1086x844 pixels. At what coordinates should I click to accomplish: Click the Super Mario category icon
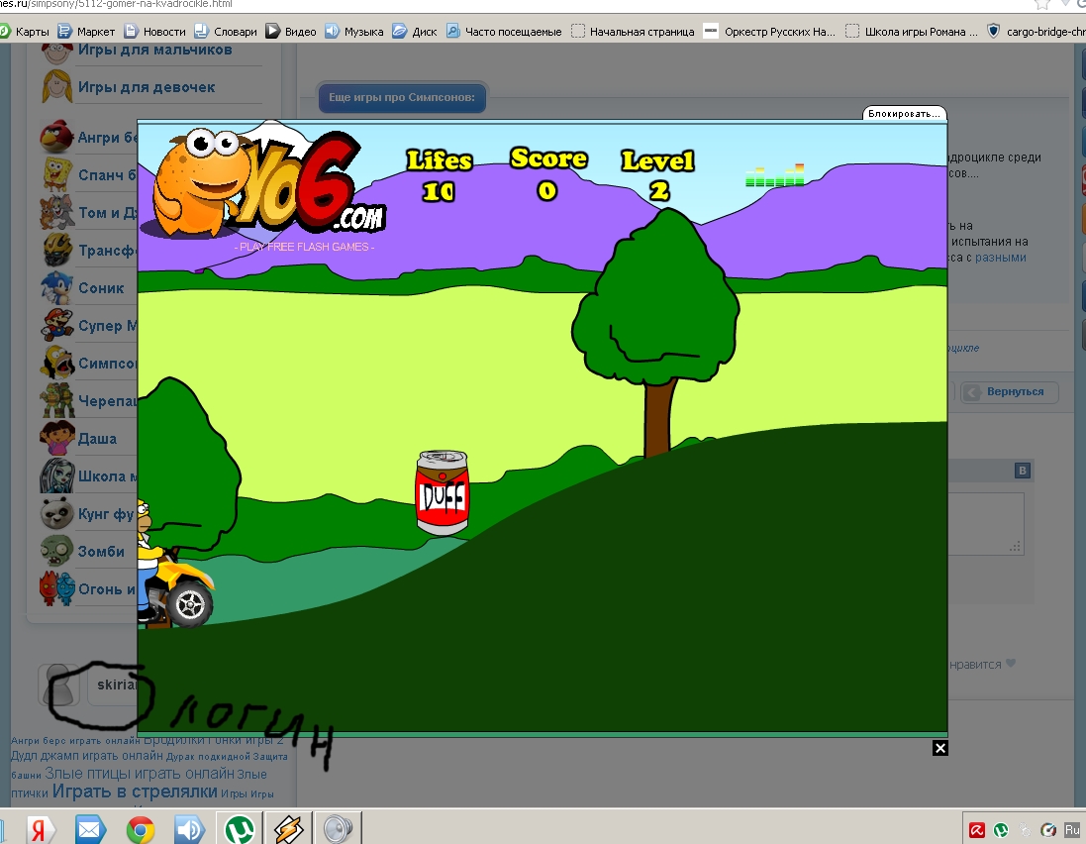(56, 325)
